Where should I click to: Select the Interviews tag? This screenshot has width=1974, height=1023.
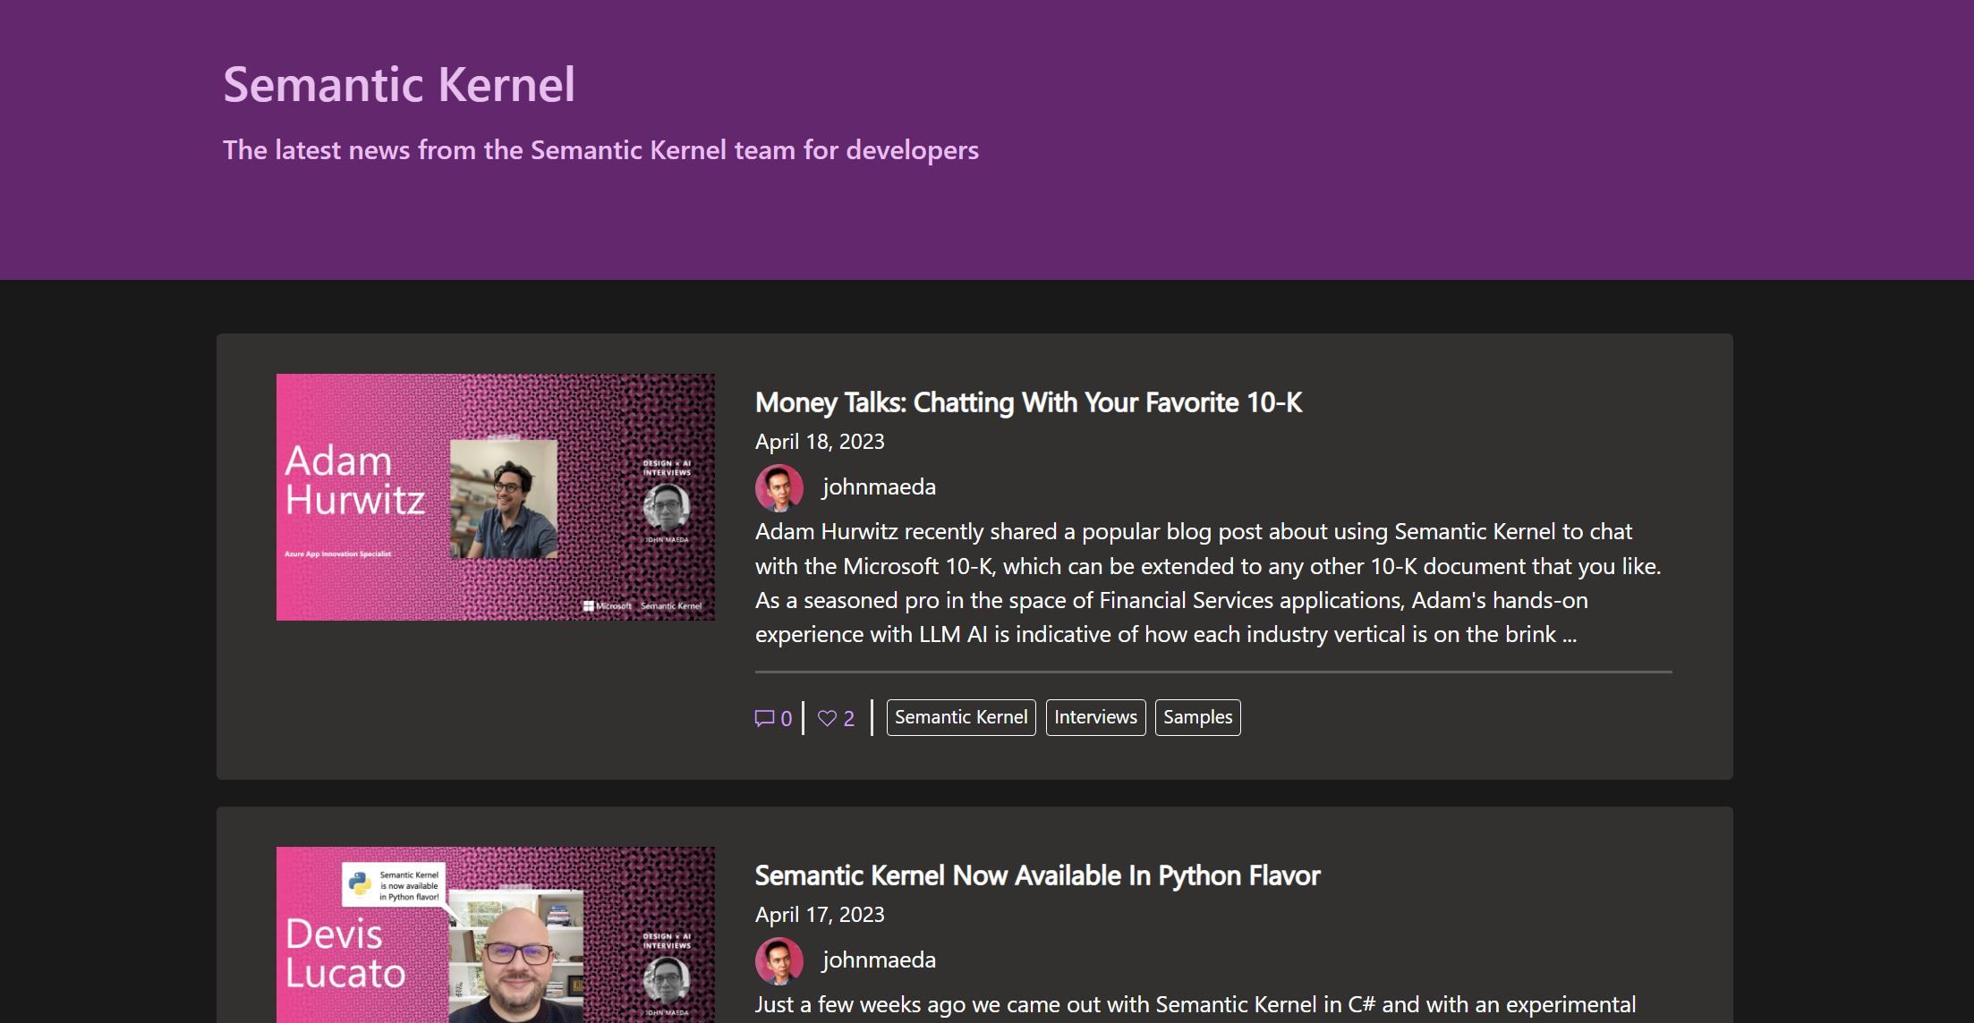tap(1094, 717)
